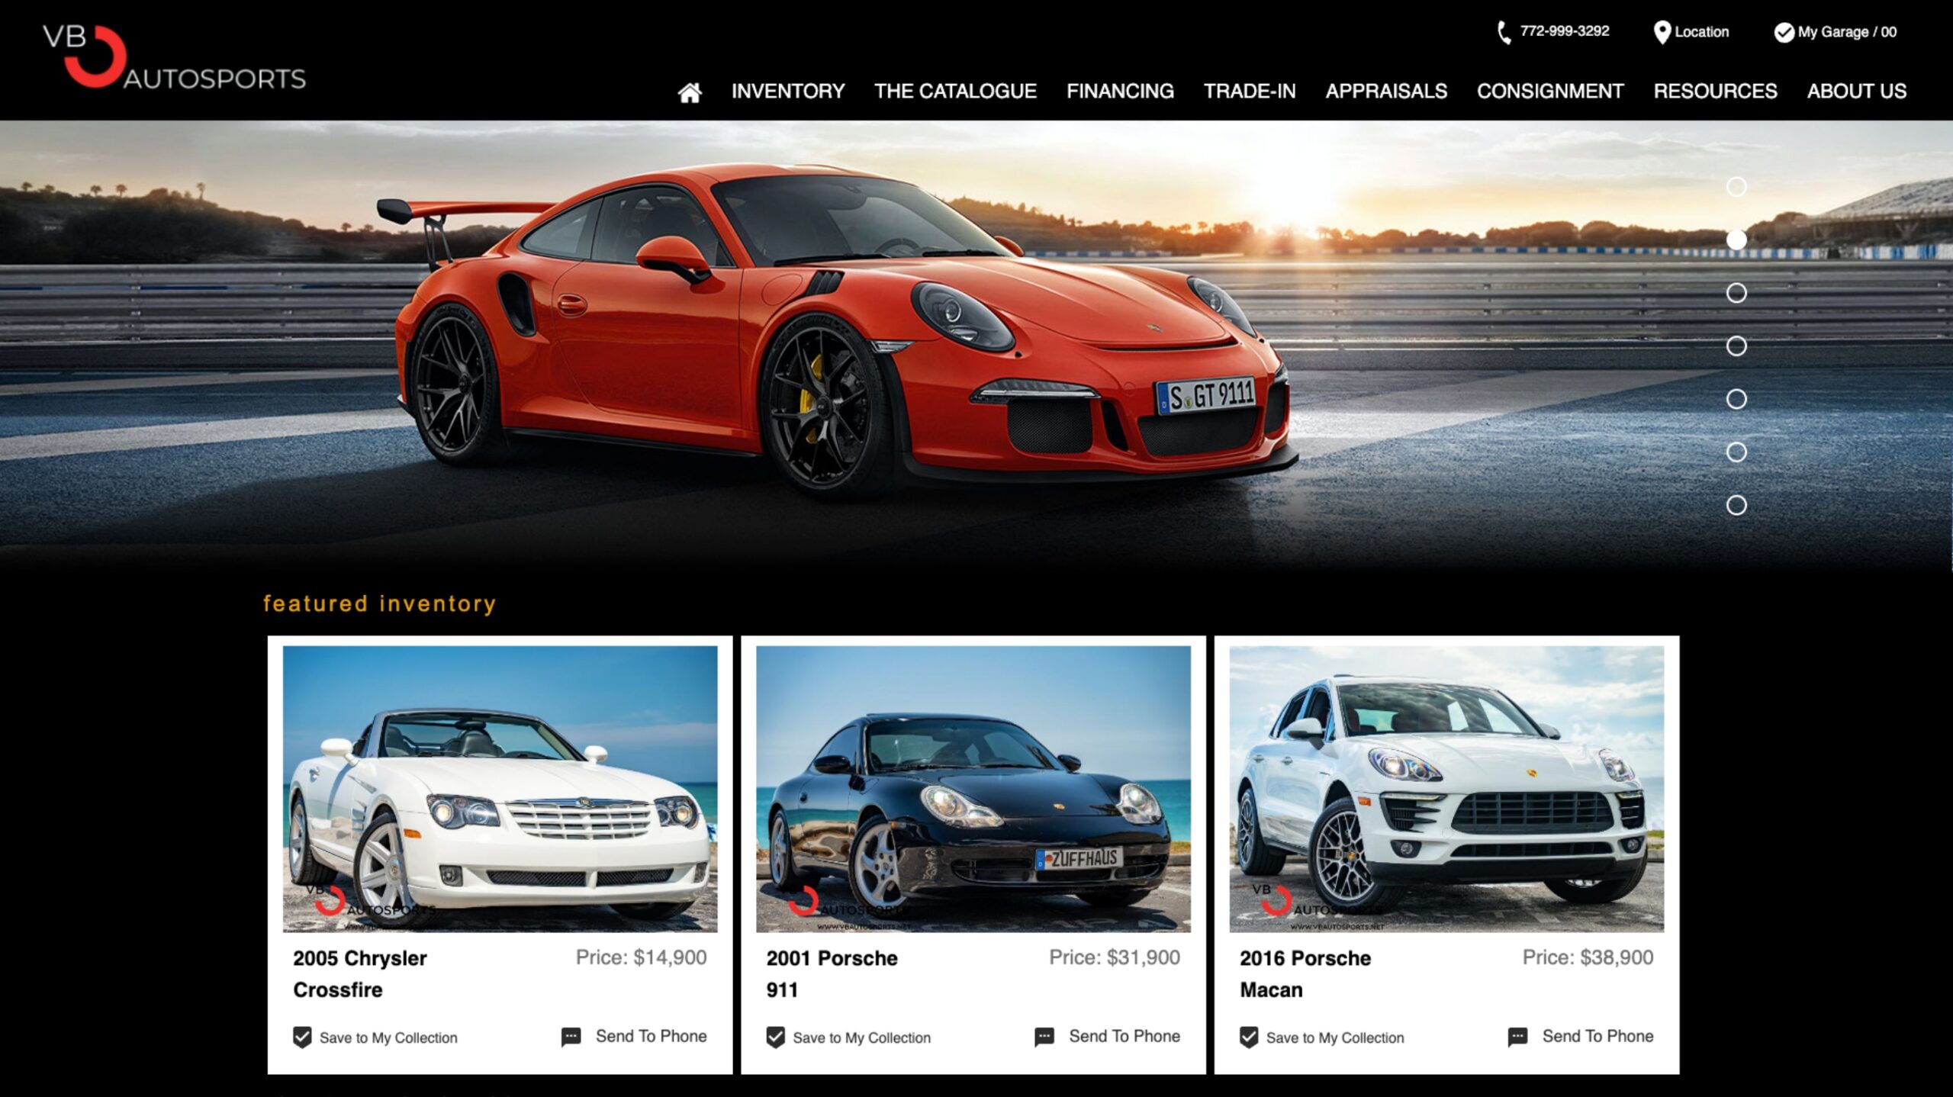Open The Catalogue menu item

955,92
